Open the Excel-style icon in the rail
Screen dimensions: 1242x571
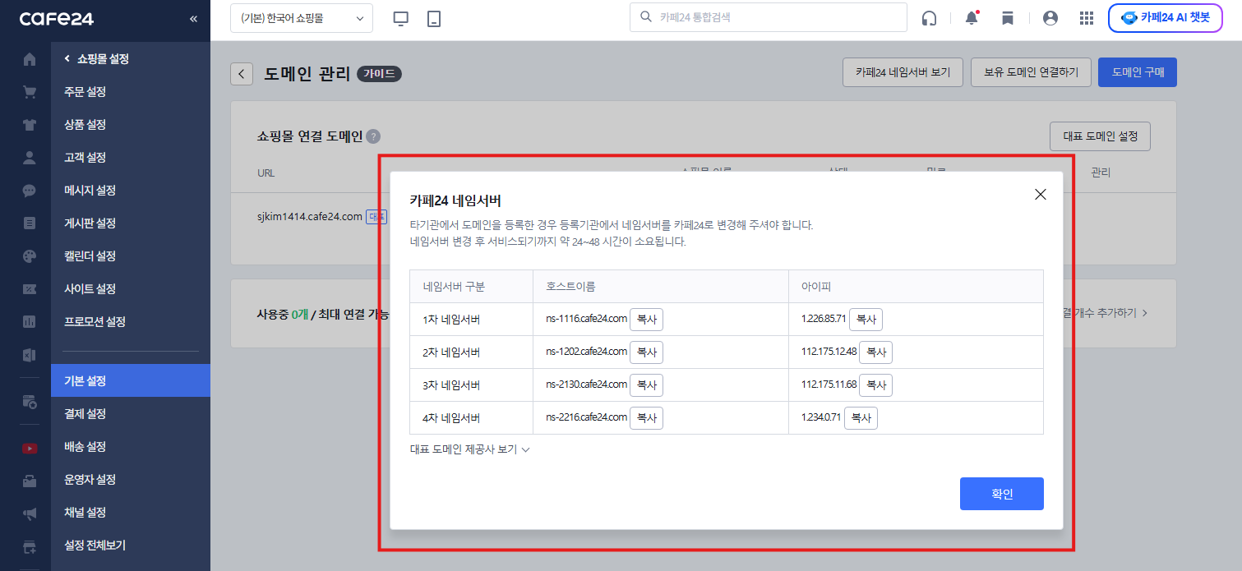tap(30, 356)
